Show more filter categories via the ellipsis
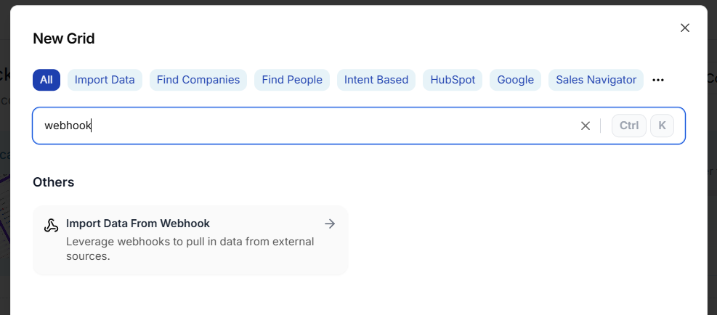Image resolution: width=717 pixels, height=315 pixels. pyautogui.click(x=658, y=80)
